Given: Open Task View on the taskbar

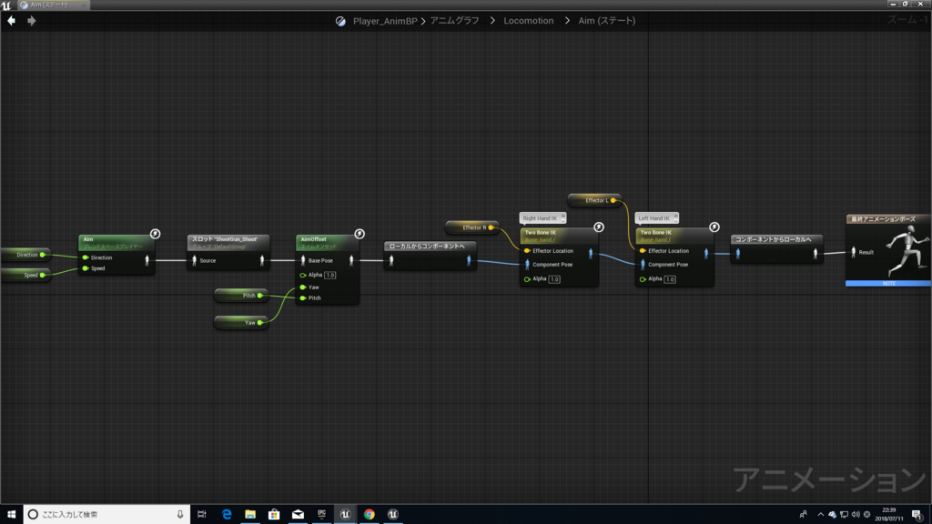Looking at the screenshot, I should [202, 515].
